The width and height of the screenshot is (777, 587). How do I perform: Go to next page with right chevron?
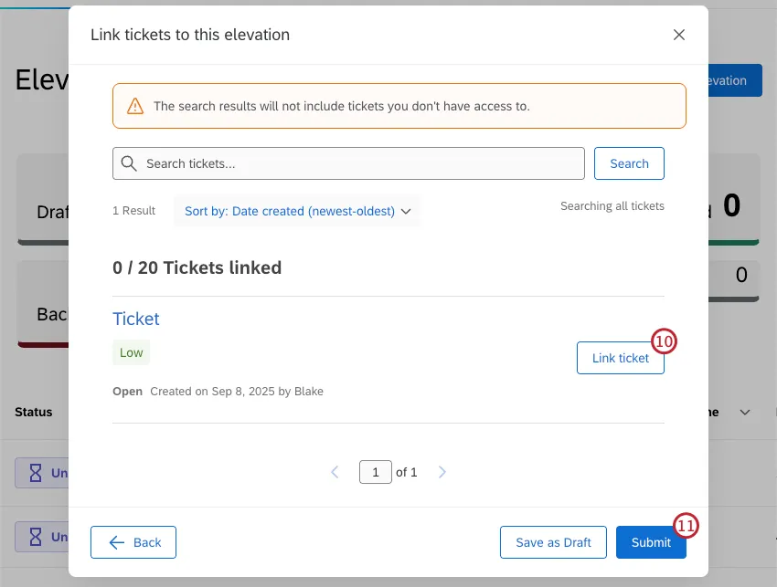442,472
